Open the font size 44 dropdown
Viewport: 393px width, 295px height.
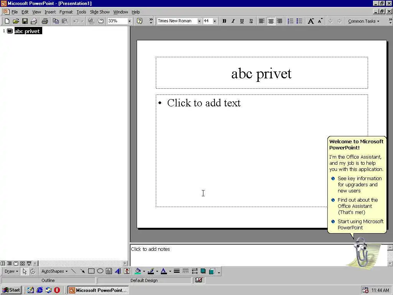click(215, 21)
